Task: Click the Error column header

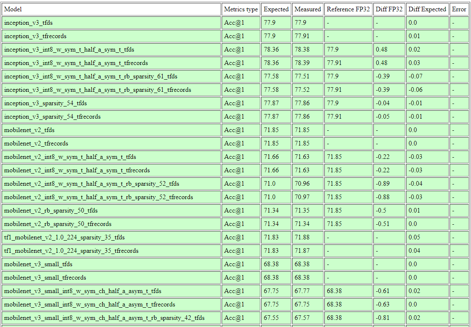Action: tap(459, 9)
